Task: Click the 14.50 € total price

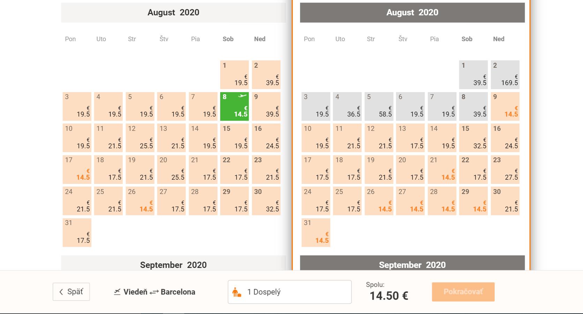Action: pyautogui.click(x=389, y=296)
